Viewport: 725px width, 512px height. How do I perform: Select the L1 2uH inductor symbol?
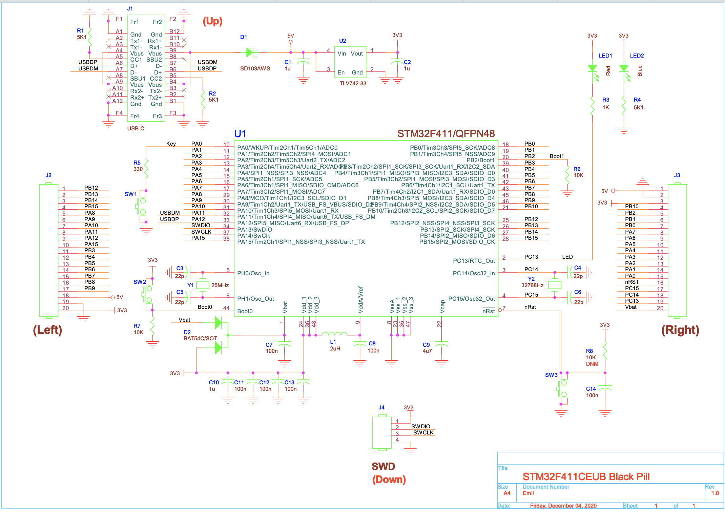pos(335,334)
